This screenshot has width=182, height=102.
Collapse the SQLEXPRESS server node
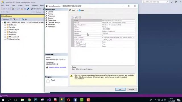point(3,22)
